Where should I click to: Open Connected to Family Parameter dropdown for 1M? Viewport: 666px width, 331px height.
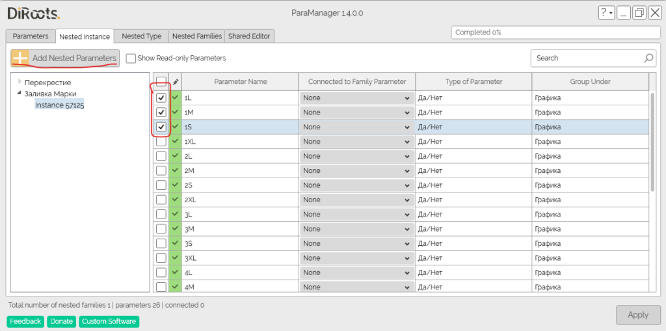click(357, 113)
